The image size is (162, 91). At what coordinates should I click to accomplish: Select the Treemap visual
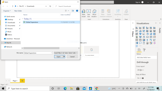(154, 34)
